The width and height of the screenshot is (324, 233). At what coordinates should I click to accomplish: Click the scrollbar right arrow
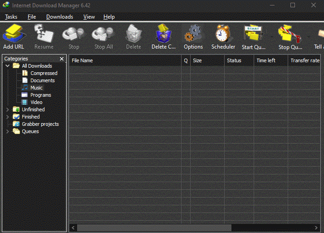[x=316, y=228]
